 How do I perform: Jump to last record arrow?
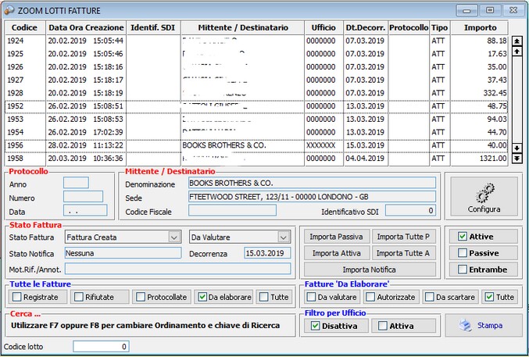pyautogui.click(x=516, y=158)
